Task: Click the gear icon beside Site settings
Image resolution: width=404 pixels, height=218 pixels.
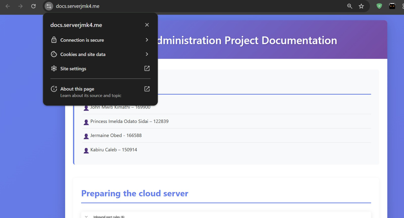Action: tap(54, 68)
